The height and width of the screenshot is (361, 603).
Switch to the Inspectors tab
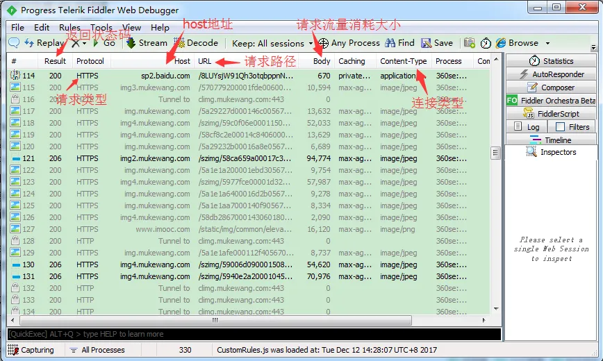(551, 152)
